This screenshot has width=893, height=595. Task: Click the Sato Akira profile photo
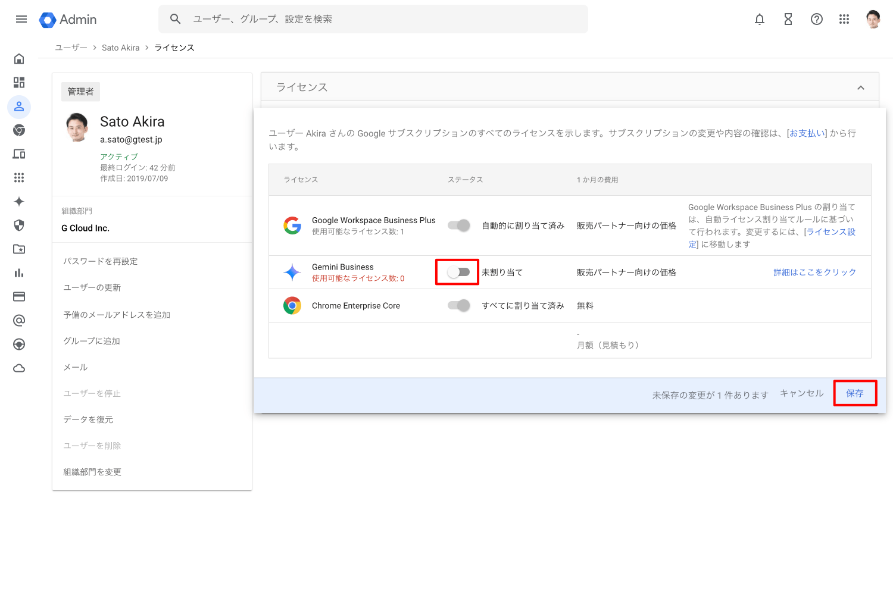pyautogui.click(x=78, y=127)
